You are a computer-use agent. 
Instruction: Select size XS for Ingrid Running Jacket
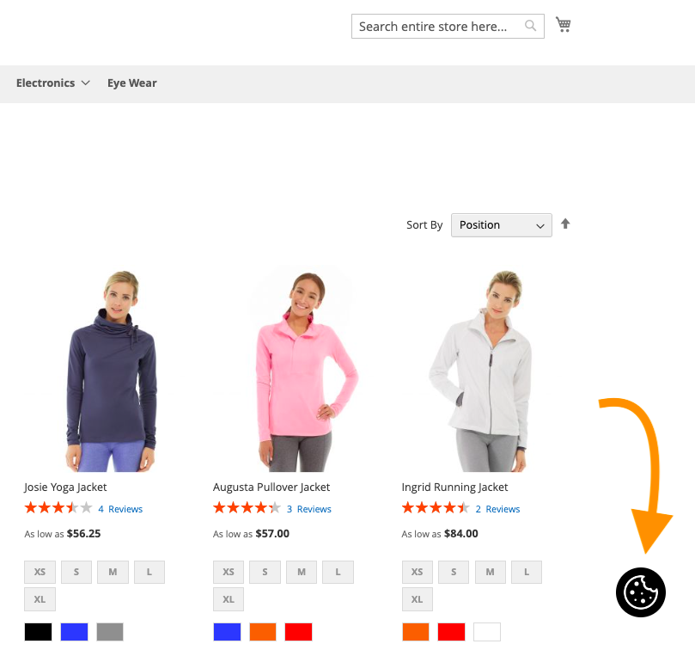pos(418,572)
